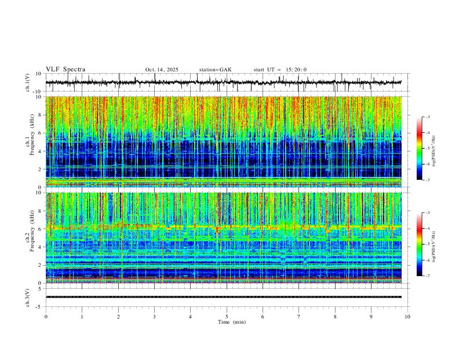The width and height of the screenshot is (459, 355).
Task: Click time axis tick label "2"
Action: [118, 317]
